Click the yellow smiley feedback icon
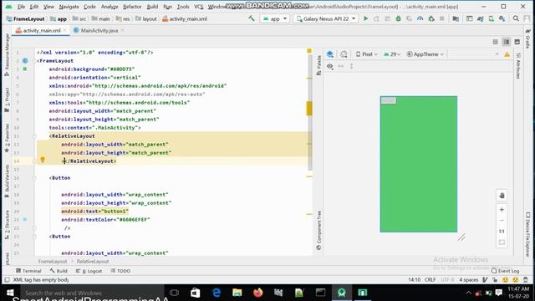 pos(505,280)
